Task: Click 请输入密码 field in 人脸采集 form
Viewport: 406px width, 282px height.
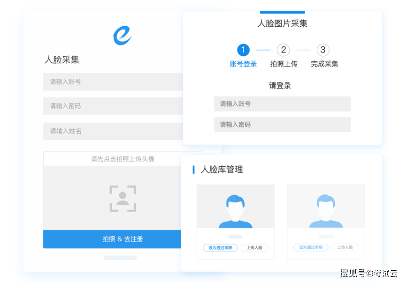Action: point(113,106)
